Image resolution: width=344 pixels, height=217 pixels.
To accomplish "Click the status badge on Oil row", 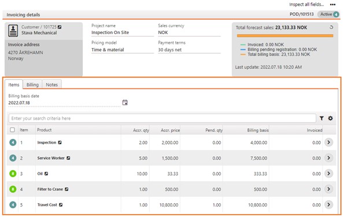I will pyautogui.click(x=13, y=174).
